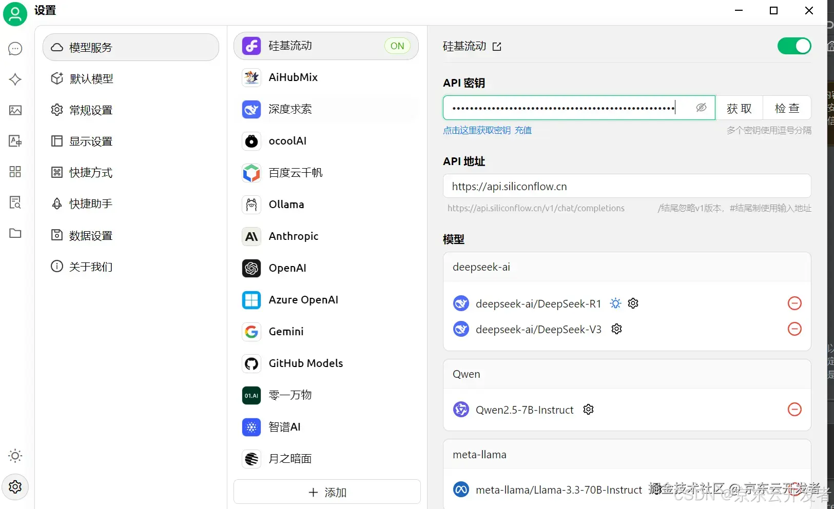The height and width of the screenshot is (509, 834).
Task: Select the 百度云千帆 provider
Action: click(326, 173)
